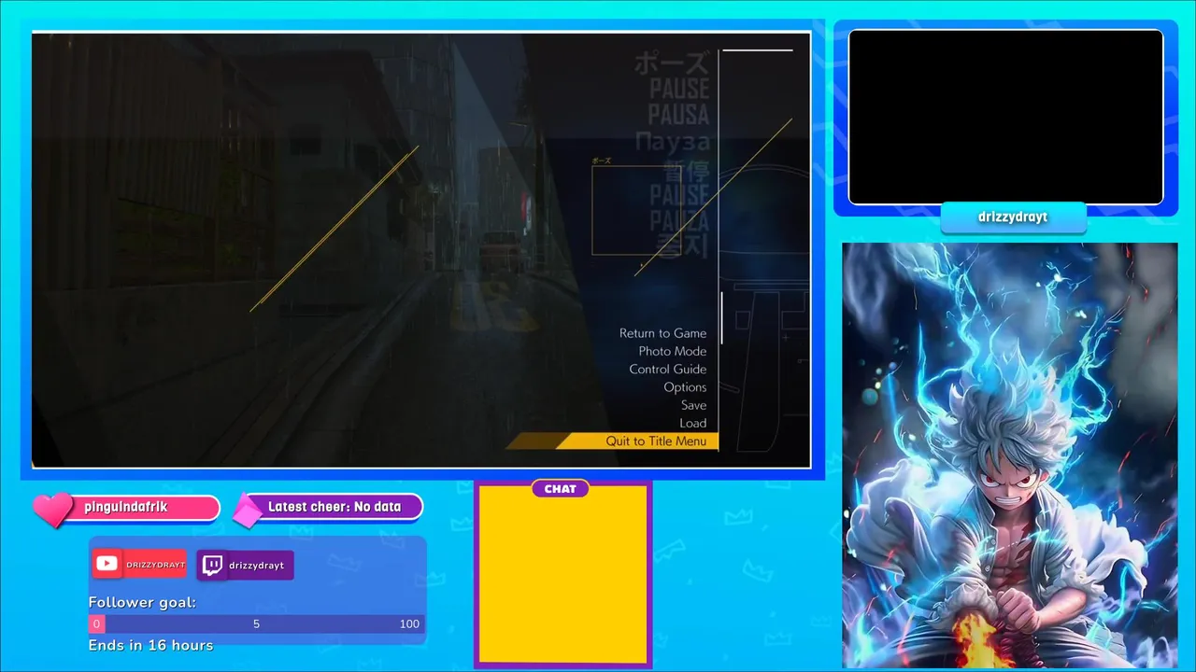Viewport: 1196px width, 672px height.
Task: Click the English PAUSE title text
Action: 679,90
